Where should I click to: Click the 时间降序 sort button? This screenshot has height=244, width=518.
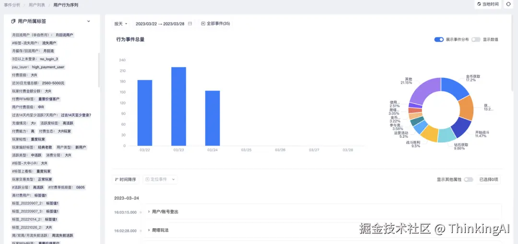coord(126,179)
